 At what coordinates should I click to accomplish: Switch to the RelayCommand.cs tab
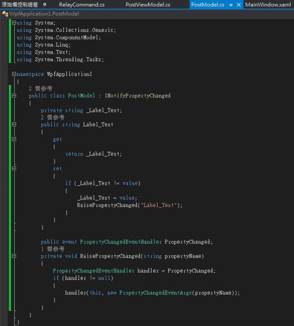coord(82,5)
